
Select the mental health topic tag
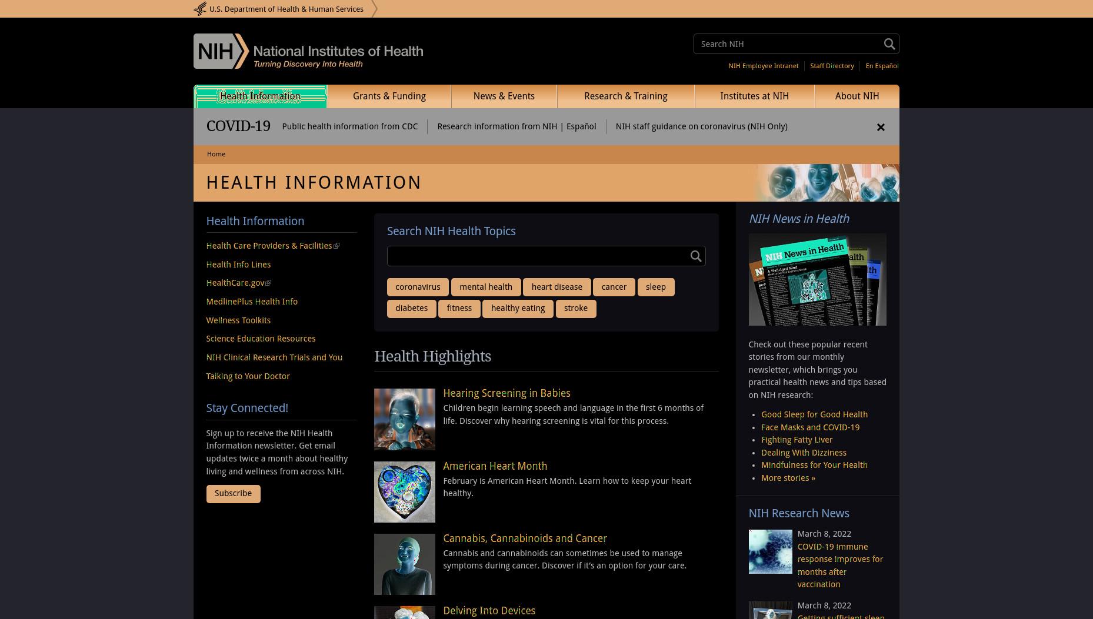[x=486, y=287]
